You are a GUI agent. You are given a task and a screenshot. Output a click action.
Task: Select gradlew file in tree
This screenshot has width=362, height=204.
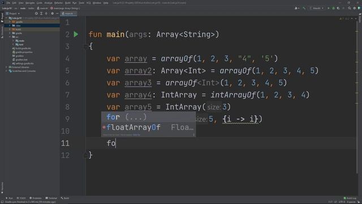(x=18, y=56)
